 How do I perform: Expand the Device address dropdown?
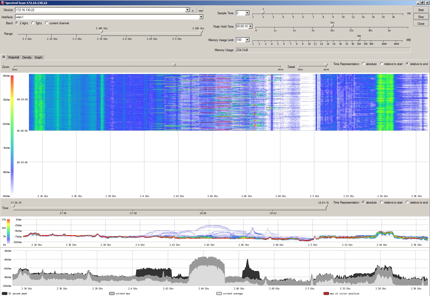click(187, 10)
